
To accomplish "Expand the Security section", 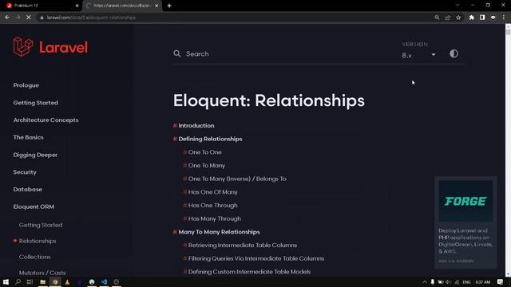I will pyautogui.click(x=25, y=172).
